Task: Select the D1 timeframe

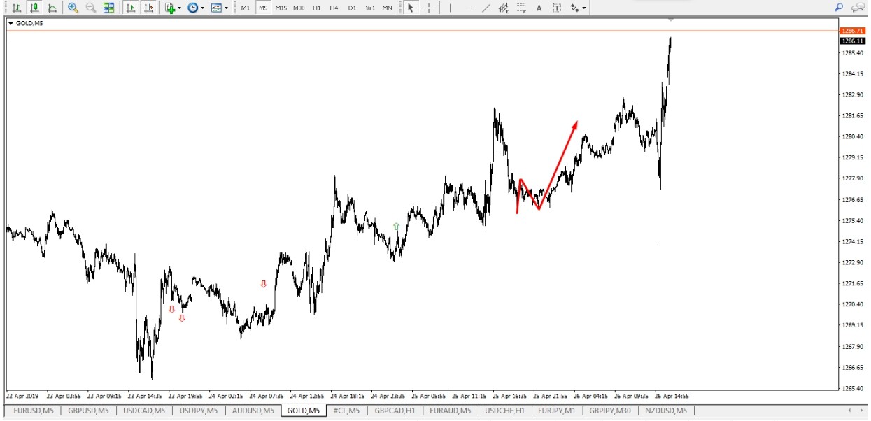Action: coord(352,8)
